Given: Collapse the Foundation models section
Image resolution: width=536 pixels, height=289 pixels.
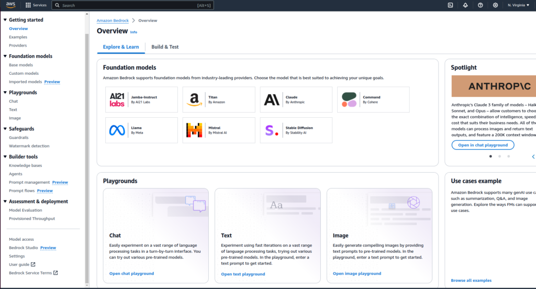Looking at the screenshot, I should (x=5, y=56).
